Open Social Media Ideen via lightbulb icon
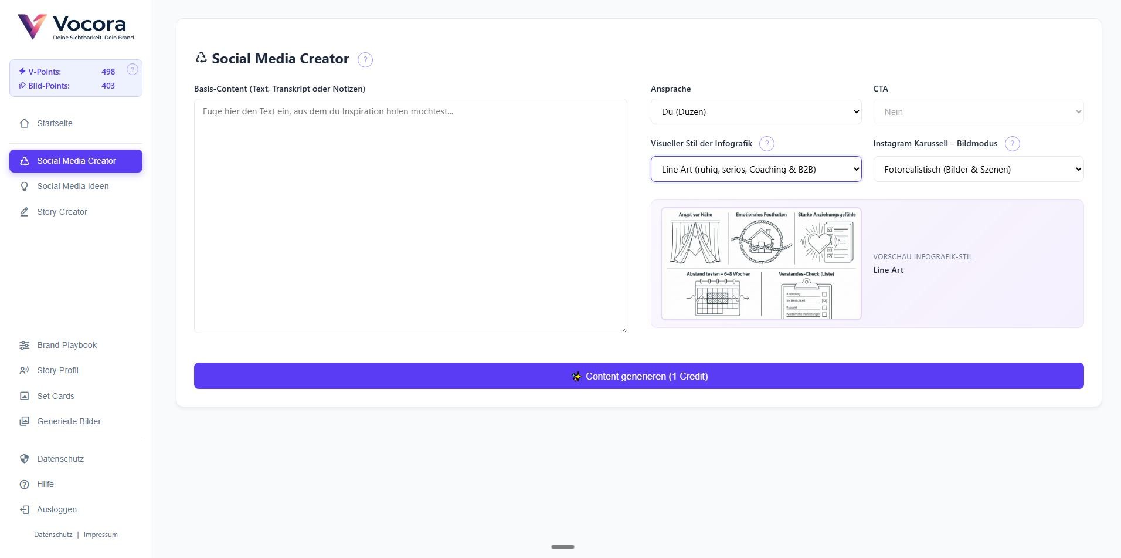This screenshot has height=558, width=1121. click(x=24, y=186)
